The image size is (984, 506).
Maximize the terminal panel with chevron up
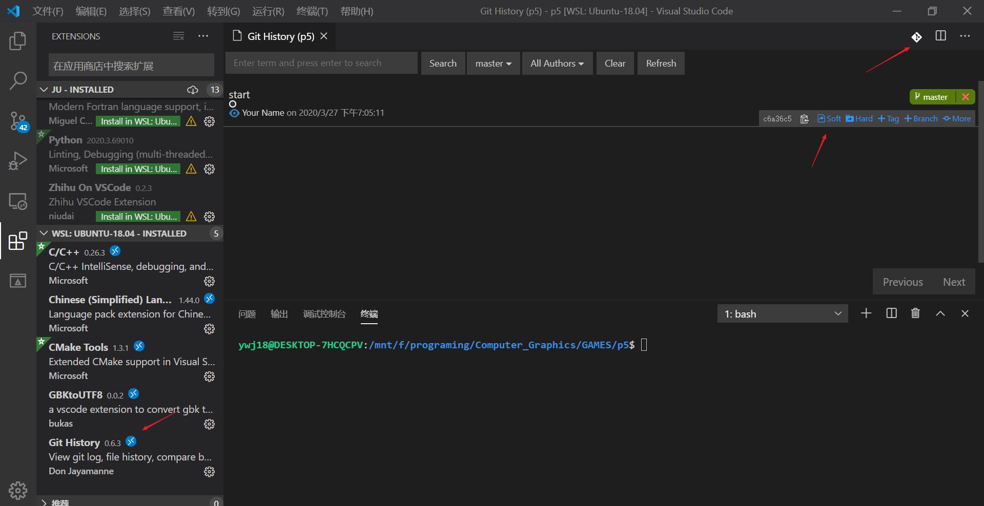point(940,313)
